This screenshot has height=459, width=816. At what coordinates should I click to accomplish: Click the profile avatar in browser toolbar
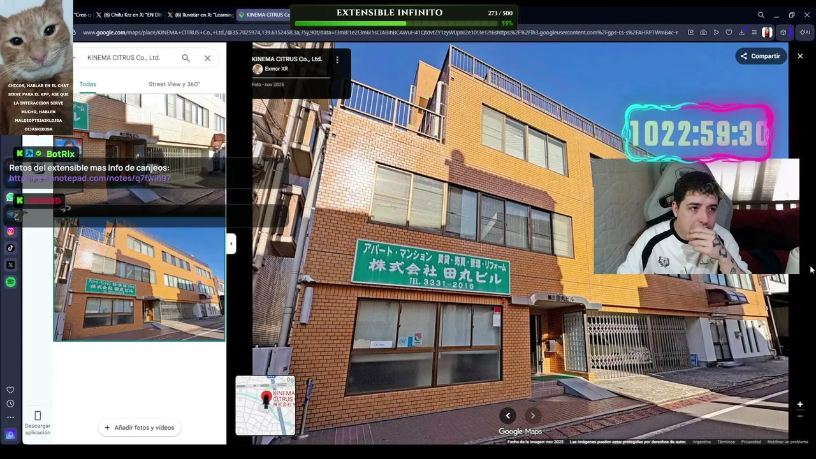(x=768, y=33)
